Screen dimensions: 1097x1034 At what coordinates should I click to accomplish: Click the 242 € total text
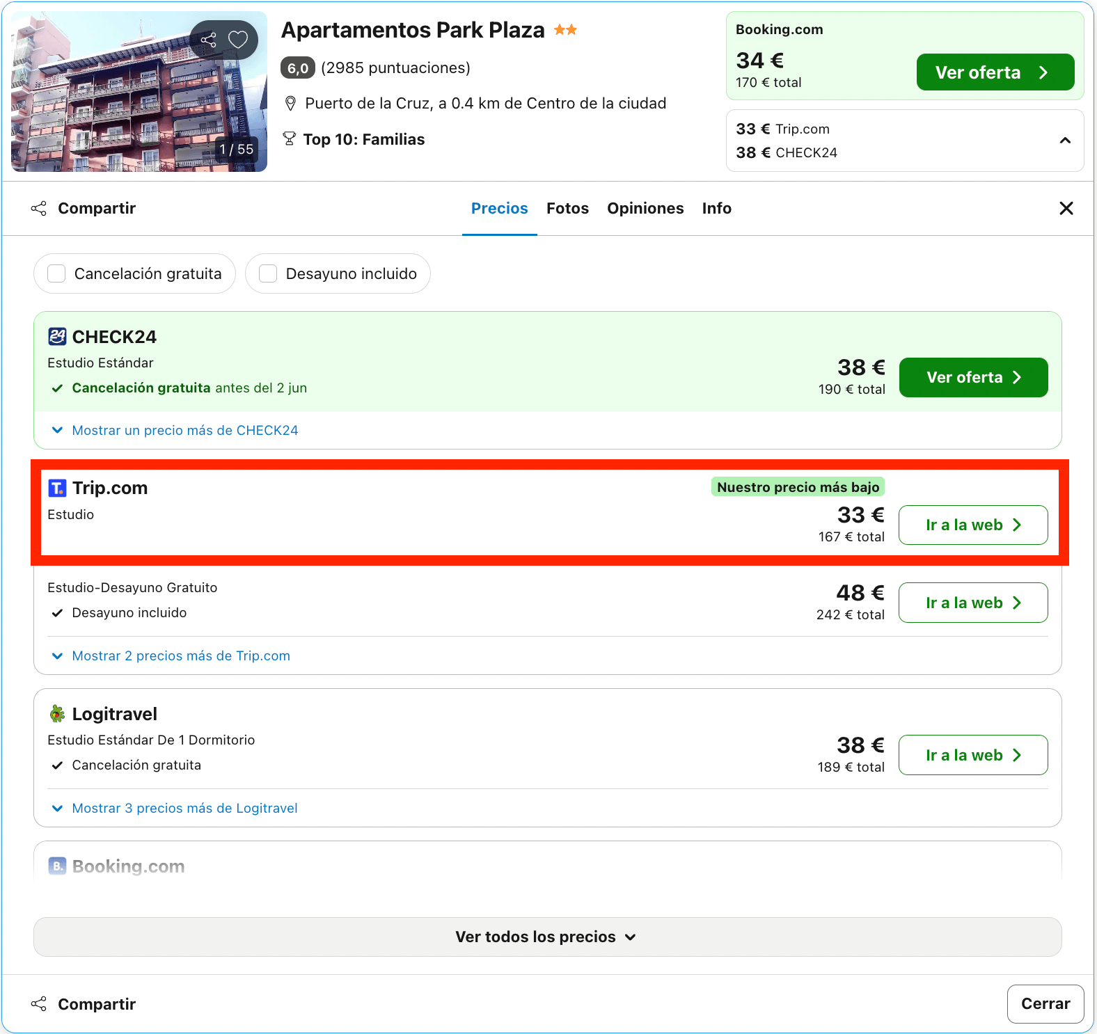[851, 615]
